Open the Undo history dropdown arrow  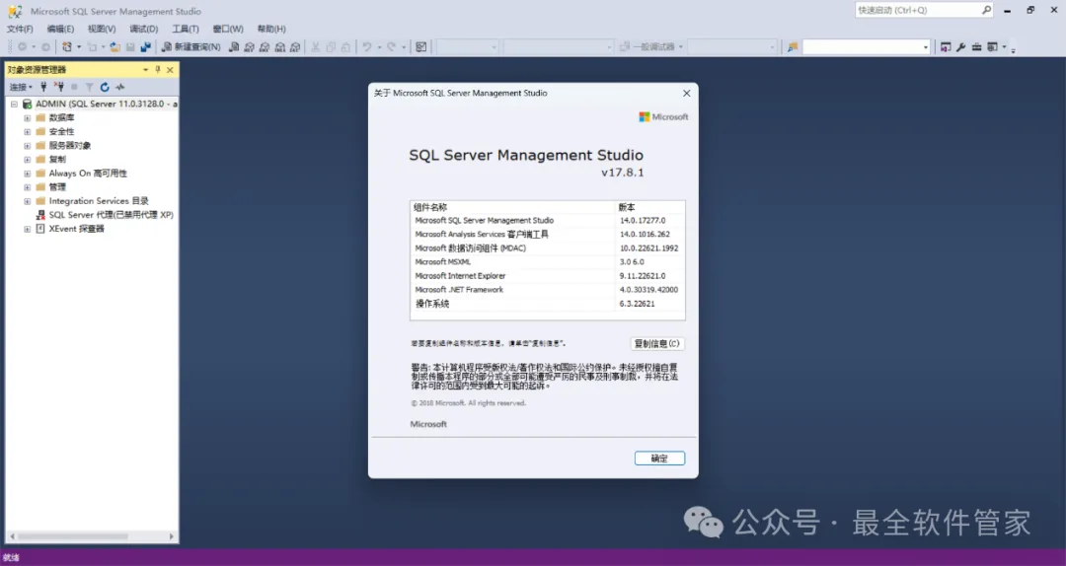[x=379, y=47]
